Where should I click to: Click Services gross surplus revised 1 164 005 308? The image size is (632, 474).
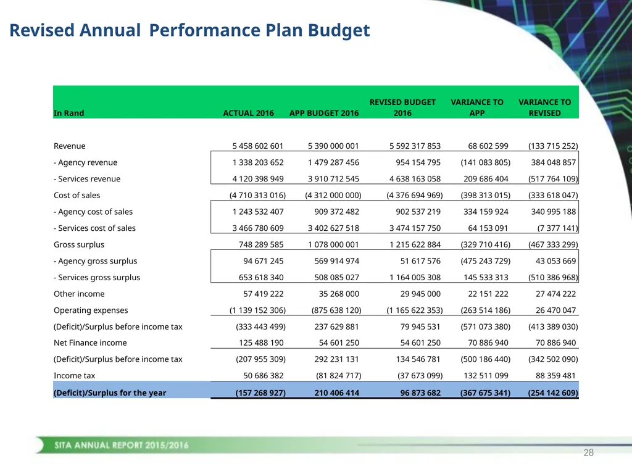(x=415, y=278)
